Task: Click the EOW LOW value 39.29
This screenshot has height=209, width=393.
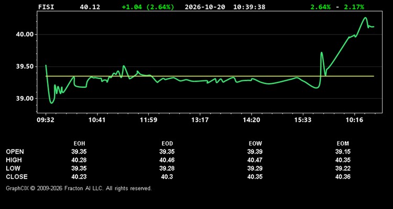Action: (x=255, y=168)
